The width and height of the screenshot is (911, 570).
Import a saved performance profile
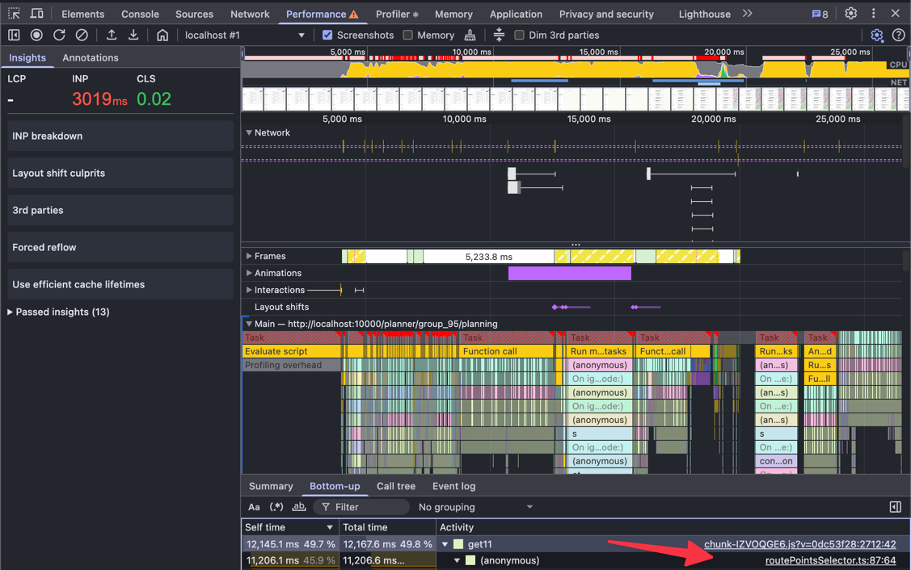[x=112, y=36]
